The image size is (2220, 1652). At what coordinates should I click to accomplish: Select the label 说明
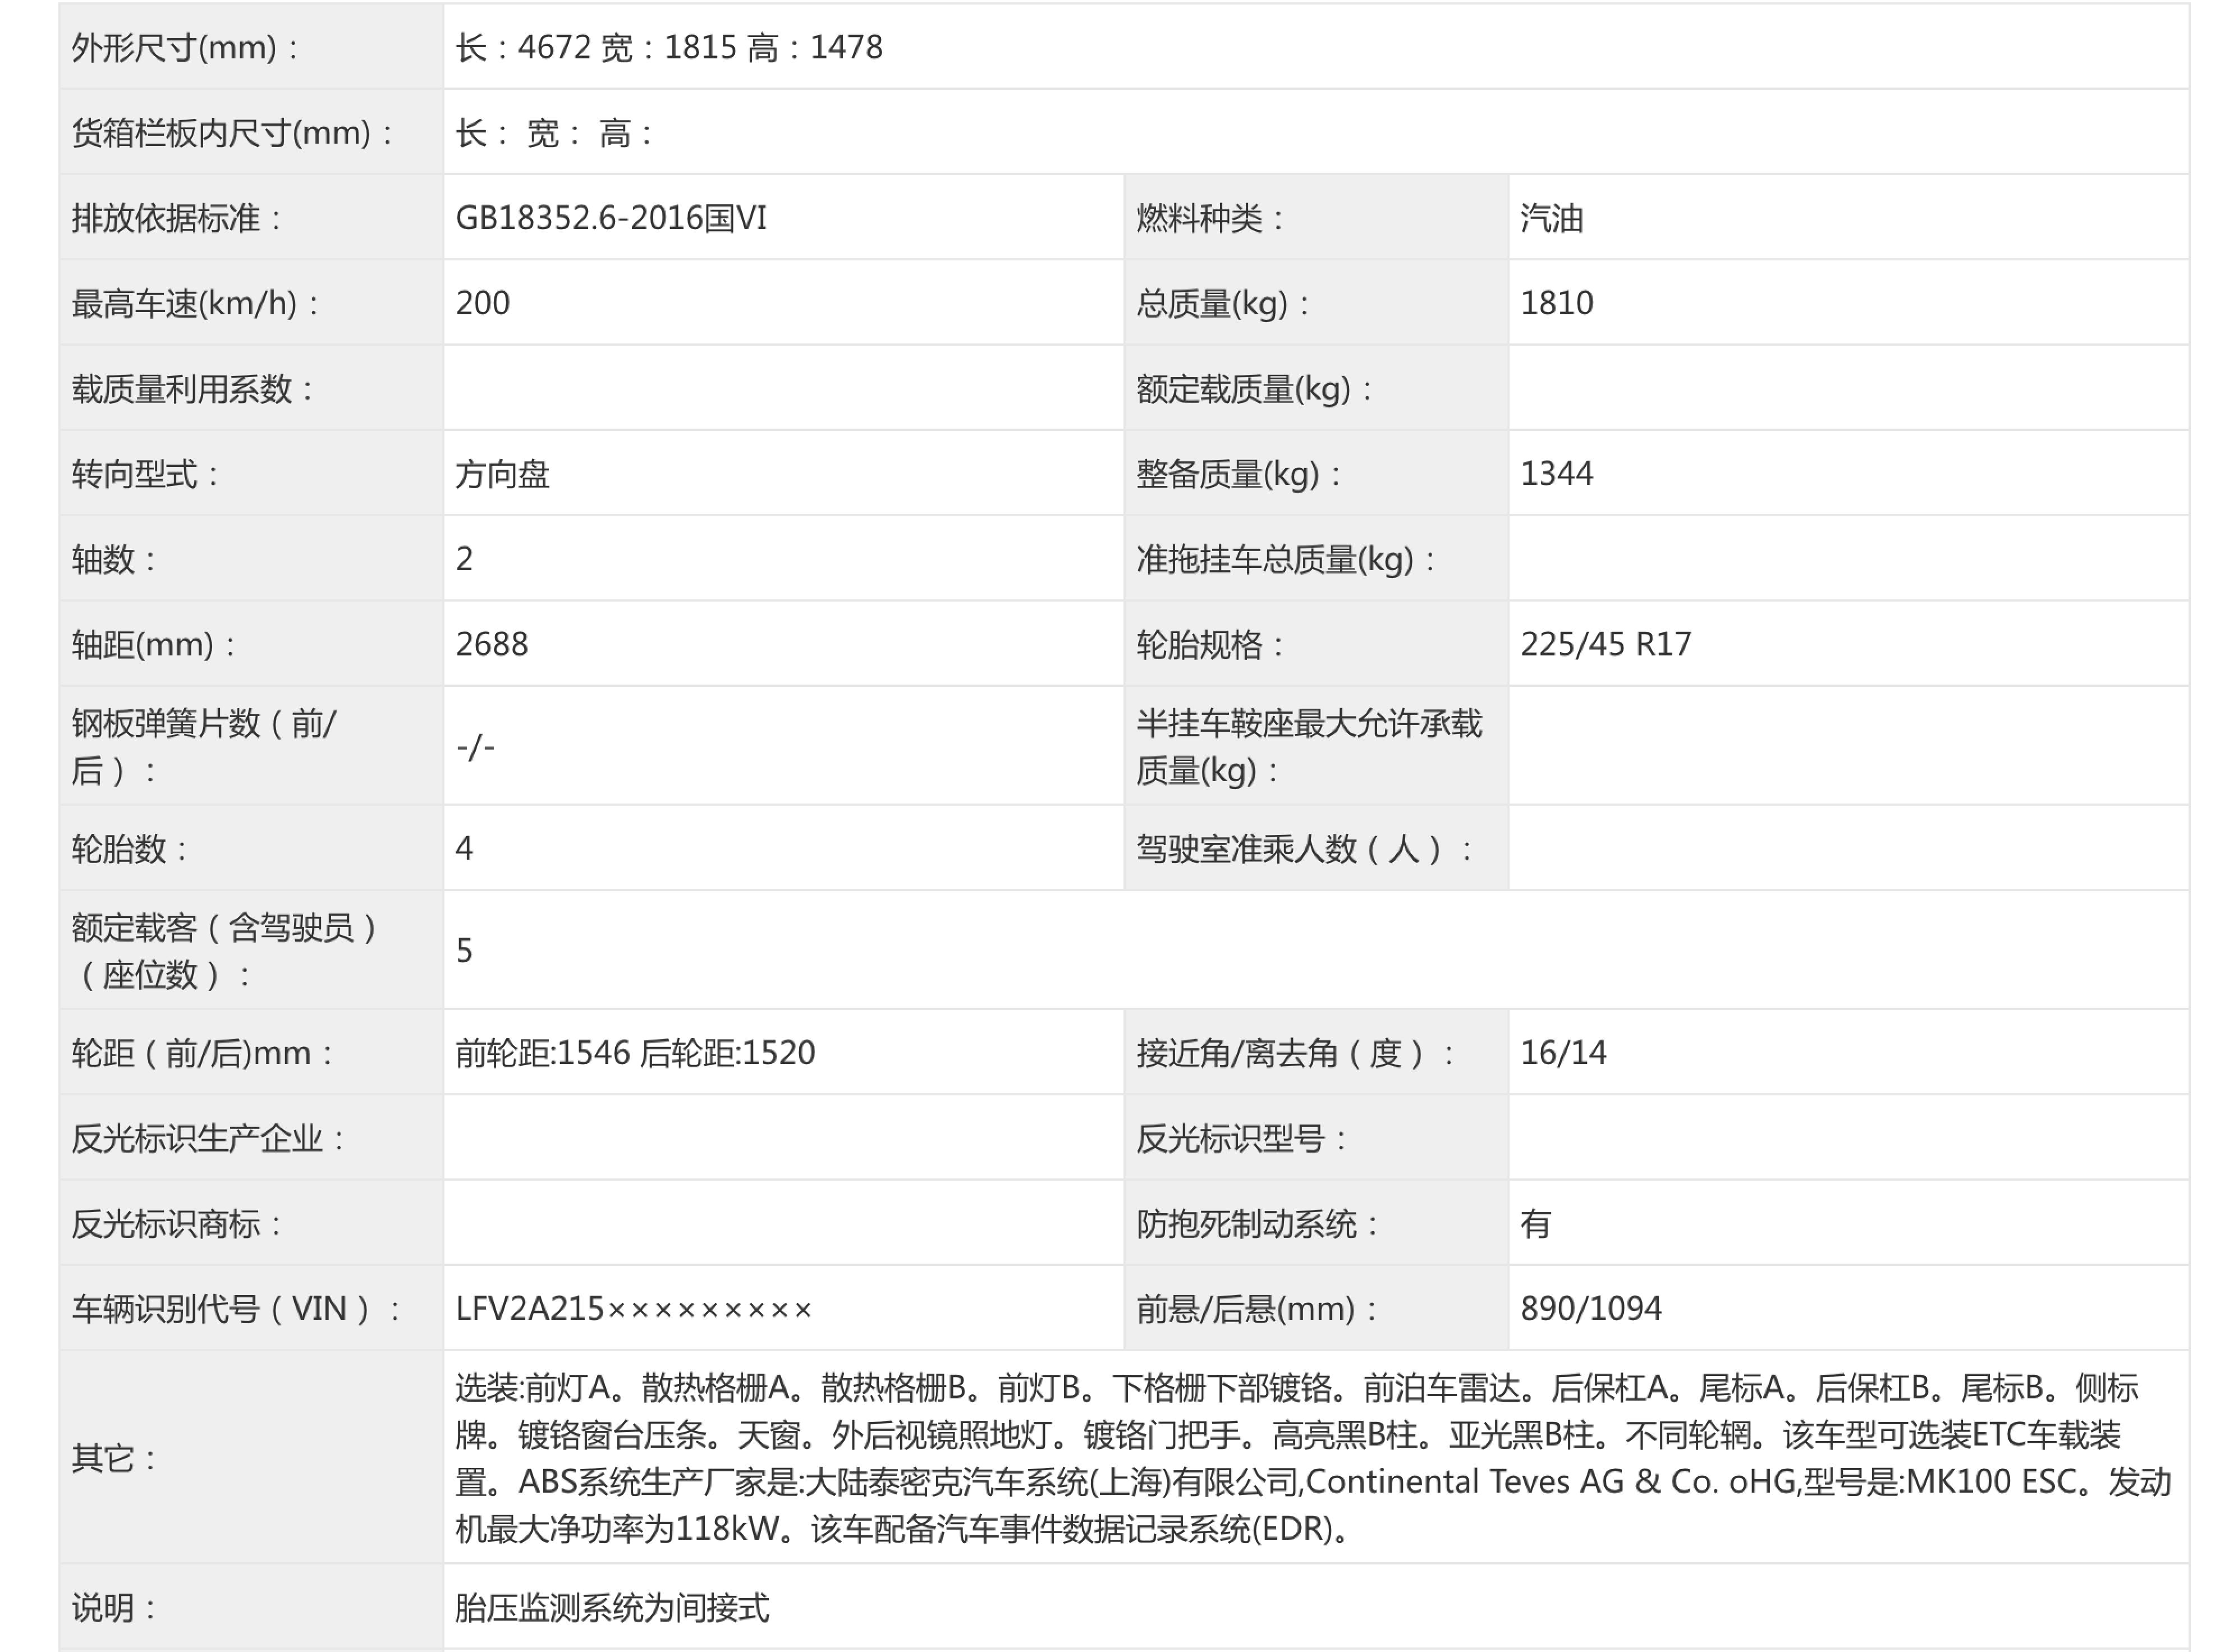(x=113, y=1608)
